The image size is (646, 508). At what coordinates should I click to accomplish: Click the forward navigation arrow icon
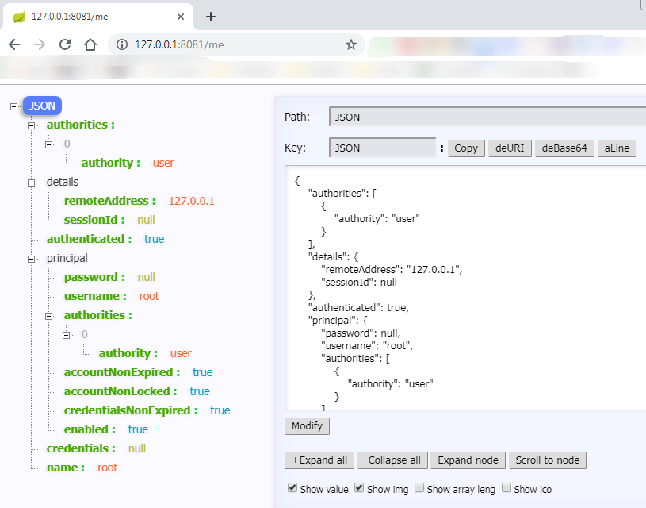tap(40, 45)
